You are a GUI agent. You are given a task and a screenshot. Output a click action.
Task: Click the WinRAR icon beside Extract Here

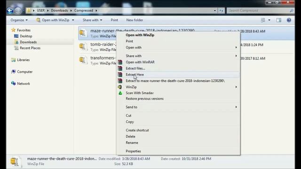click(120, 75)
